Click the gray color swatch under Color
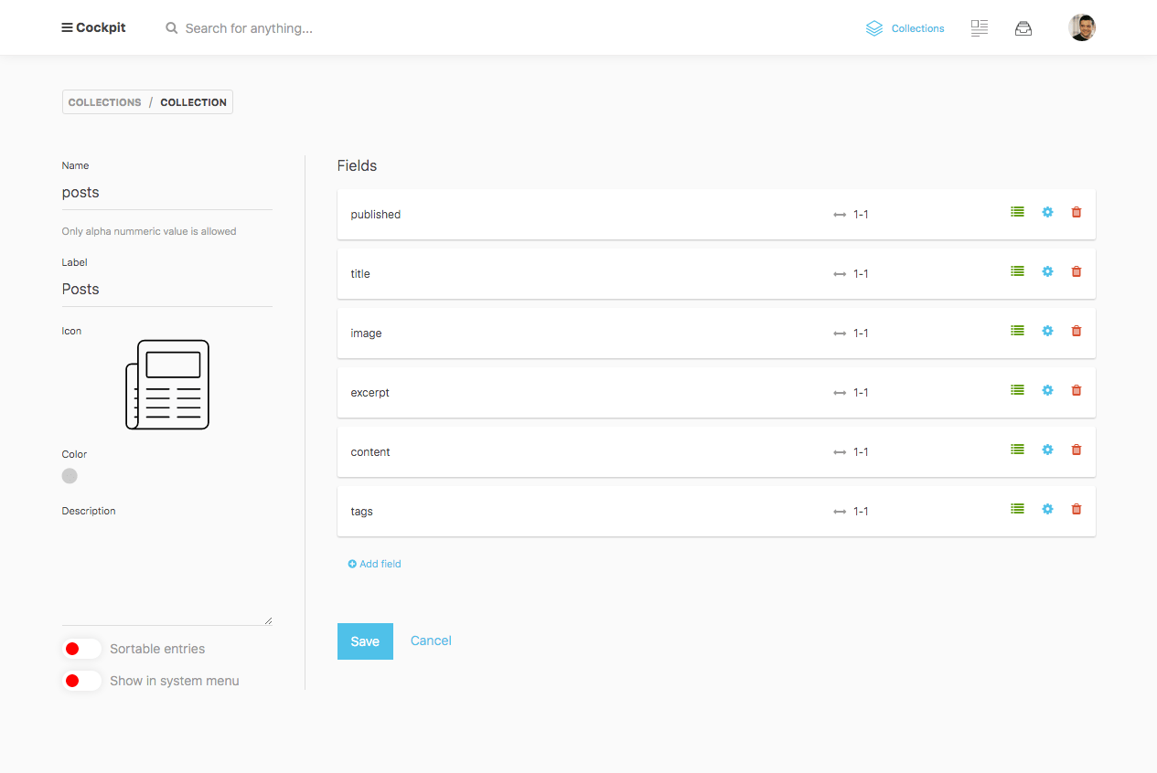The image size is (1157, 773). pyautogui.click(x=70, y=475)
